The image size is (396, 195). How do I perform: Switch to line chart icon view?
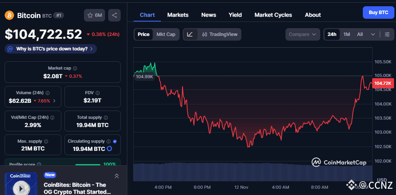point(190,34)
